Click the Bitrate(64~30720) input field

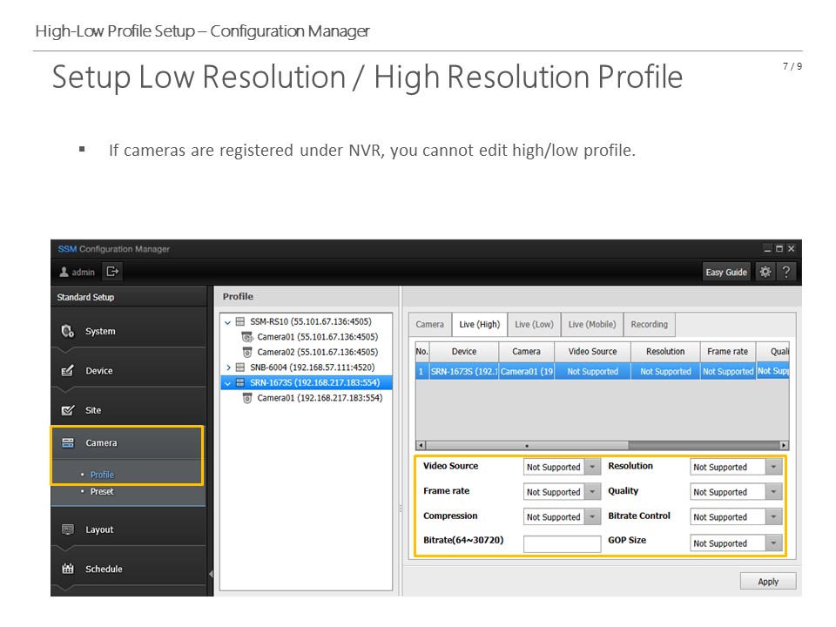(562, 543)
